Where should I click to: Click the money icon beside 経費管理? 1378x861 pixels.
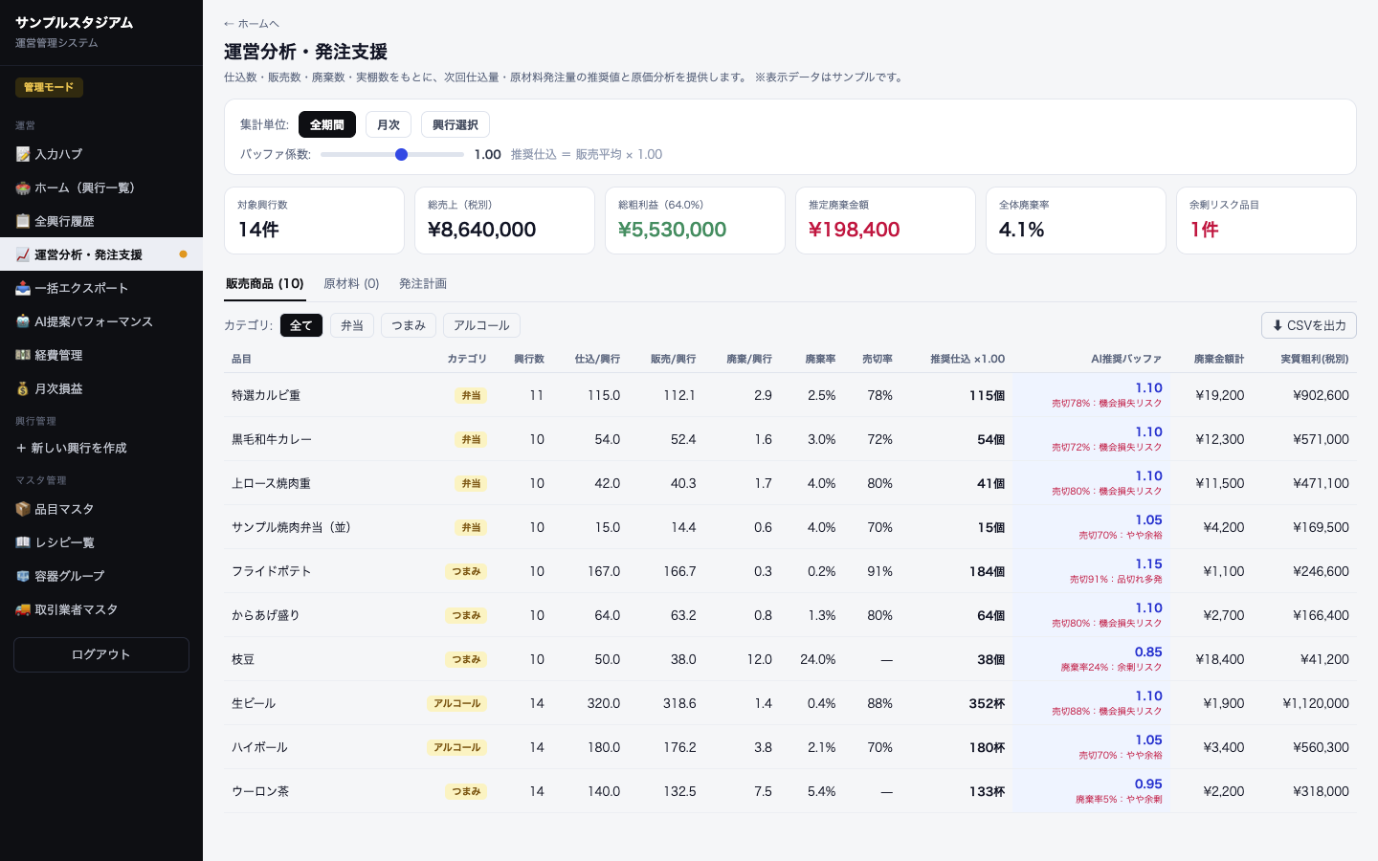(x=23, y=355)
